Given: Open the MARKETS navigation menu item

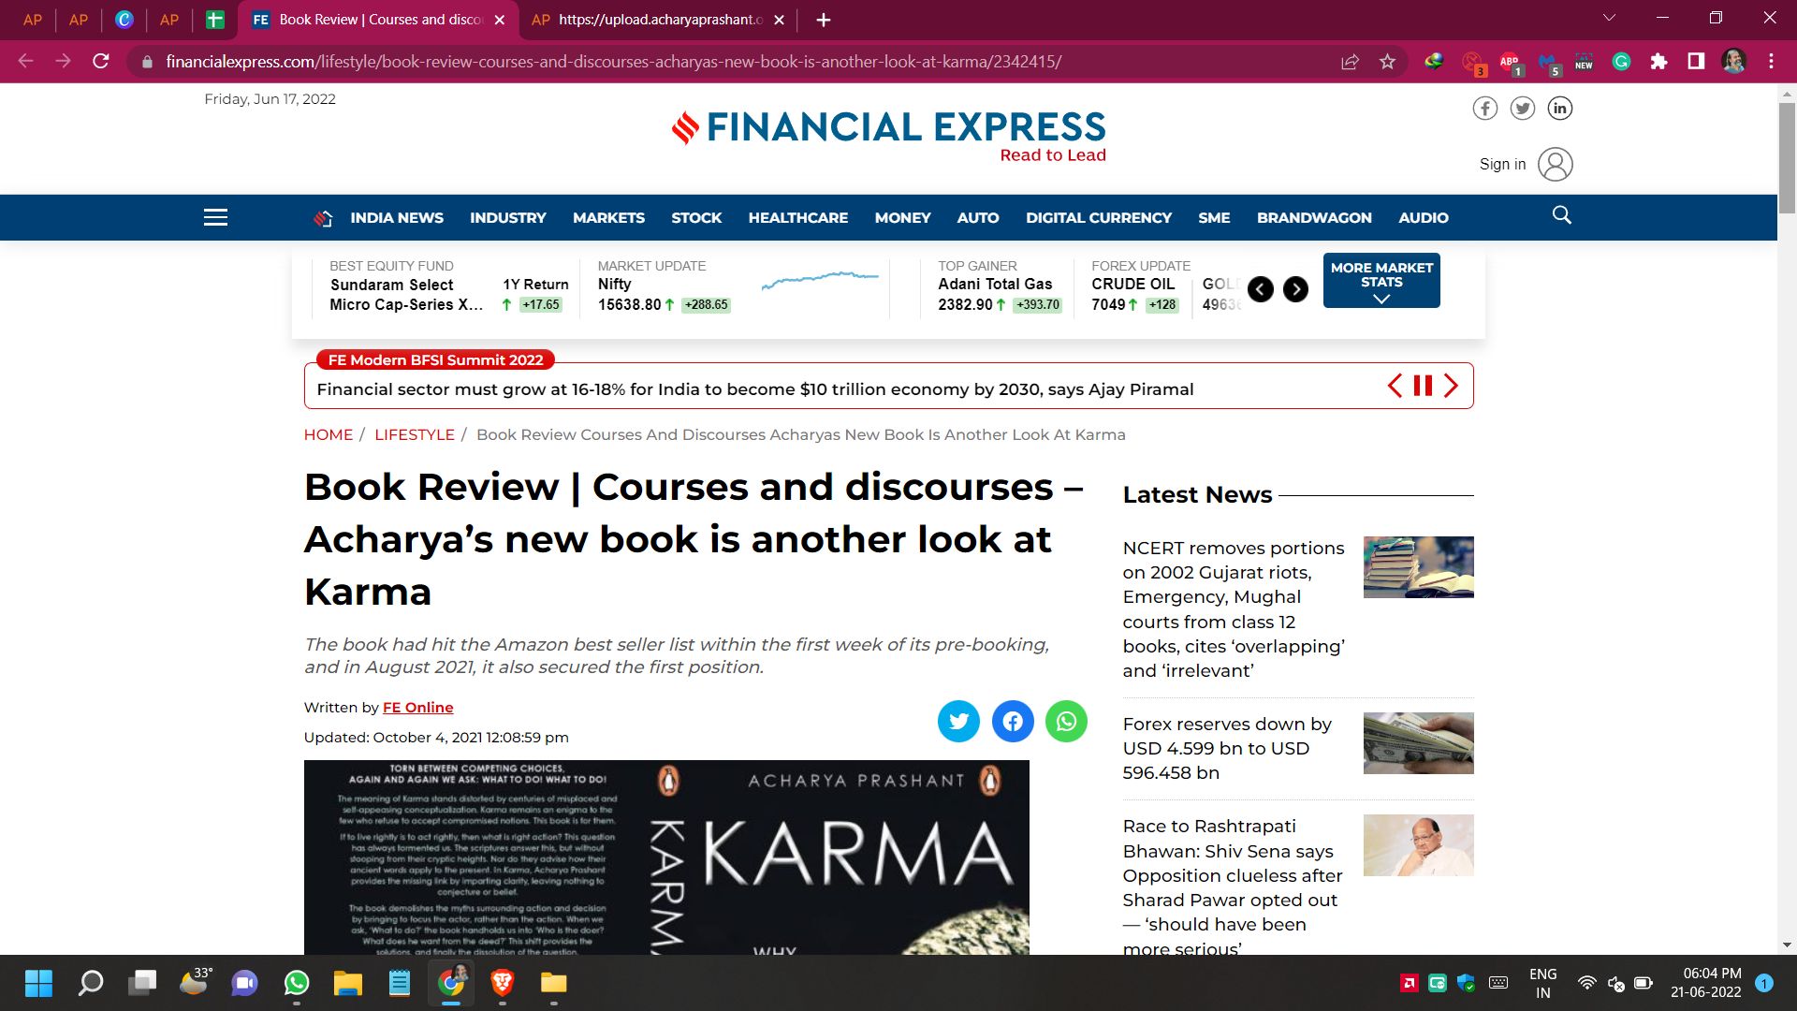Looking at the screenshot, I should (608, 217).
